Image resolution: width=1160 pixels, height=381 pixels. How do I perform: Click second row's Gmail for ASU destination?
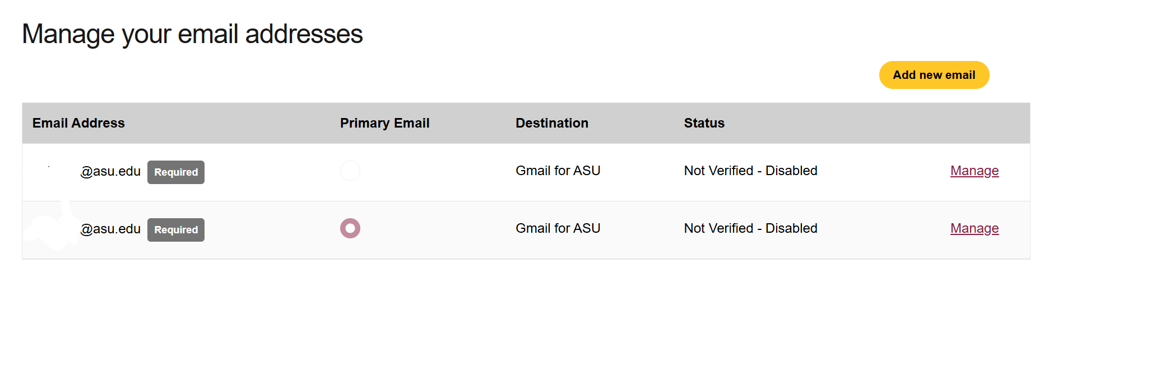coord(558,228)
